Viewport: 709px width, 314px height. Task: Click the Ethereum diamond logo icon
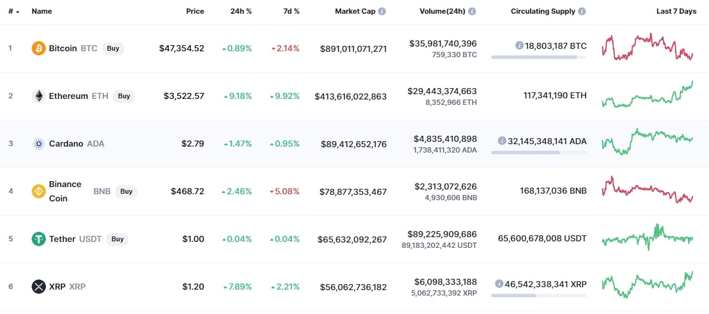pyautogui.click(x=38, y=96)
